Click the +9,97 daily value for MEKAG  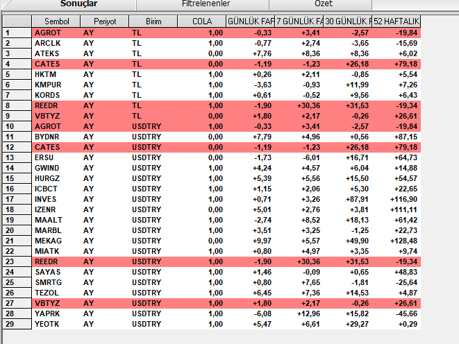coord(262,241)
